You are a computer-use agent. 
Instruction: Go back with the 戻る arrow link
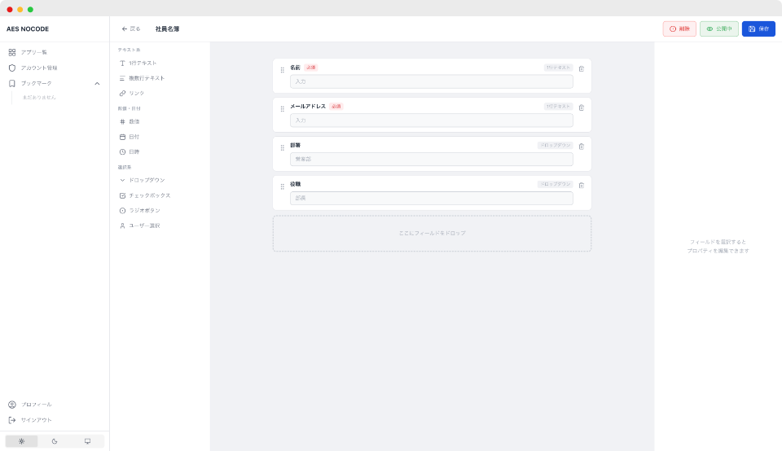131,28
